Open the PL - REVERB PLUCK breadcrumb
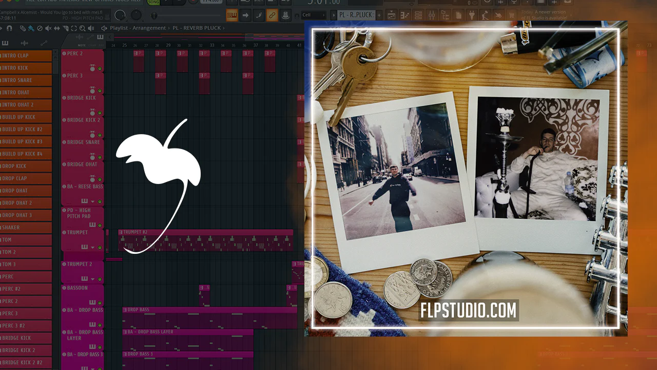This screenshot has width=657, height=370. click(x=197, y=28)
